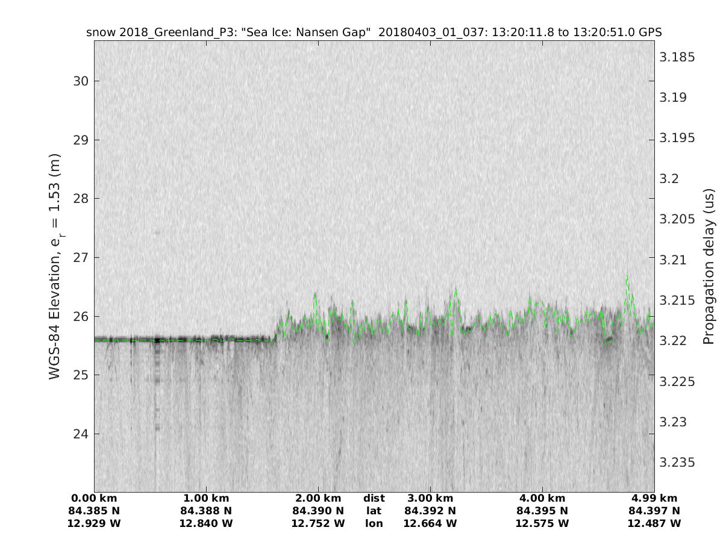Image resolution: width=723 pixels, height=542 pixels.
Task: Click the 2.00 km distance label
Action: point(318,498)
